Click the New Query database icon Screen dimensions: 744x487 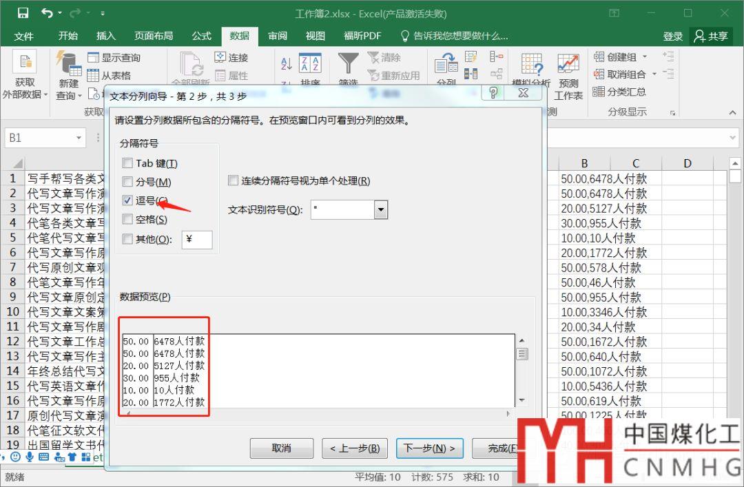69,63
